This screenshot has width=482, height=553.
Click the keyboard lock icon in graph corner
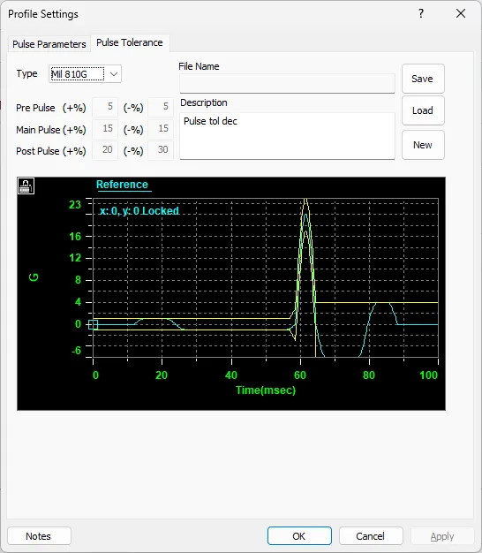click(26, 186)
